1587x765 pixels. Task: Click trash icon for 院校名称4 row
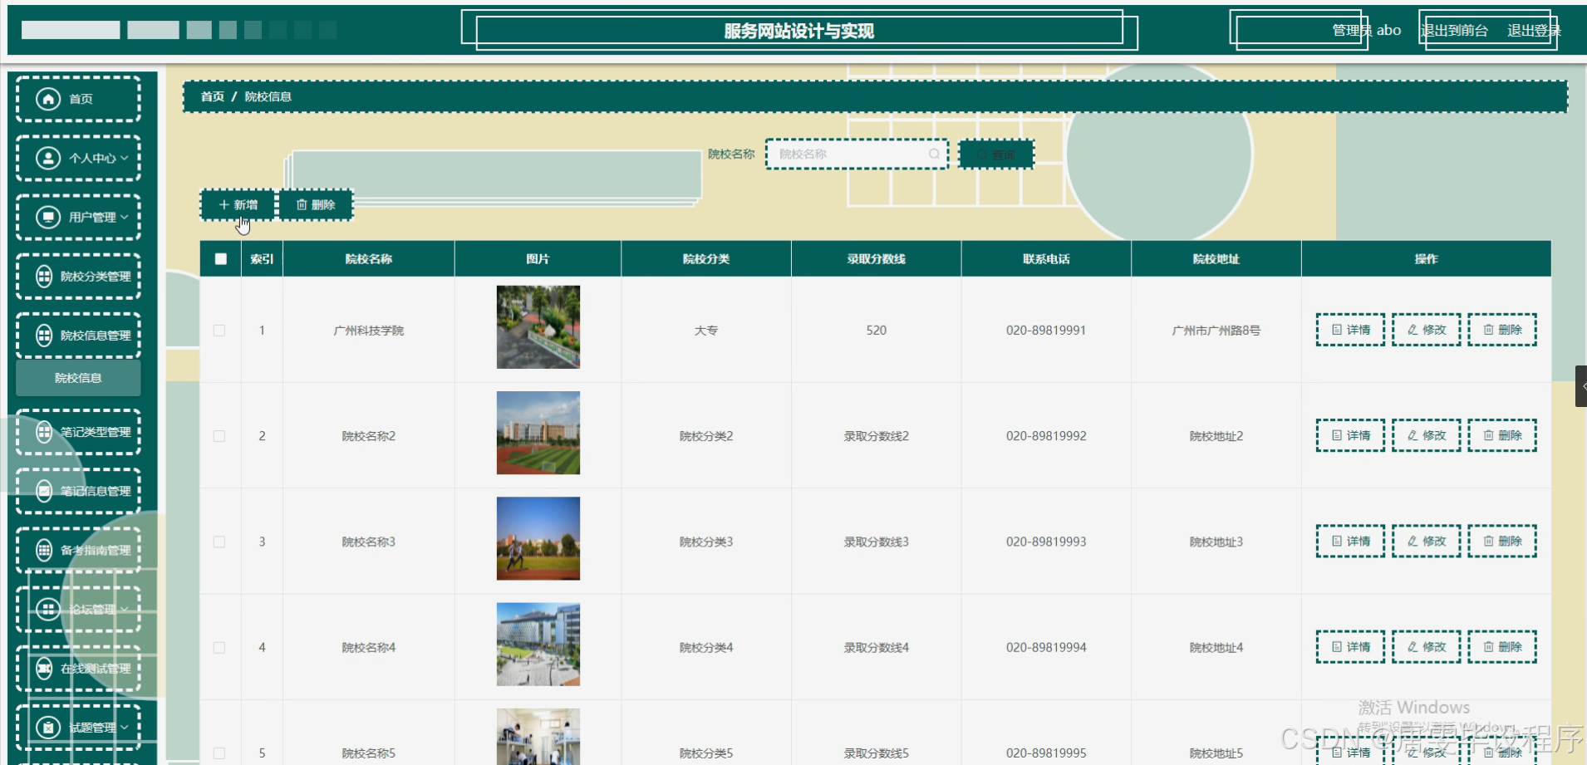[x=1488, y=646]
